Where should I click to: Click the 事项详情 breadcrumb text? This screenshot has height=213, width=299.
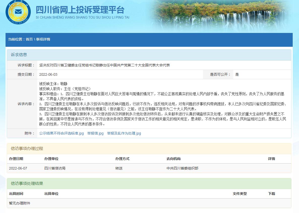click(x=43, y=39)
